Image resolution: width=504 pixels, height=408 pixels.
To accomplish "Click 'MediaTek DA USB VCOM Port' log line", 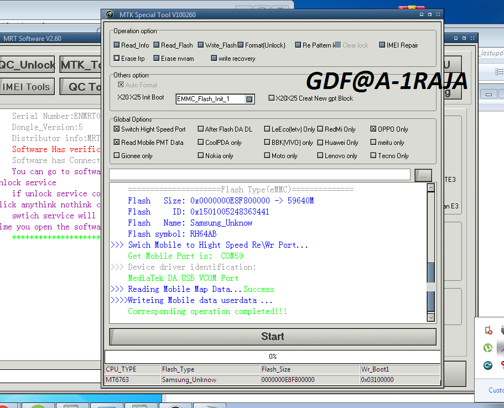I will click(x=183, y=278).
